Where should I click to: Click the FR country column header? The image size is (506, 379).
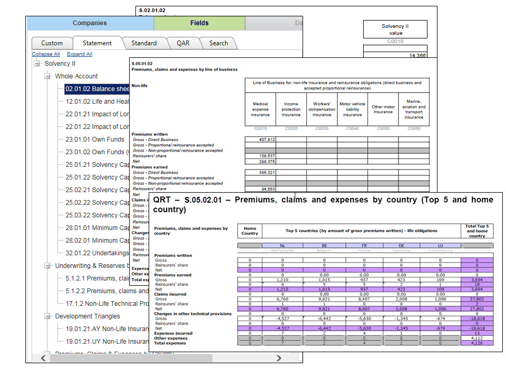click(x=364, y=246)
